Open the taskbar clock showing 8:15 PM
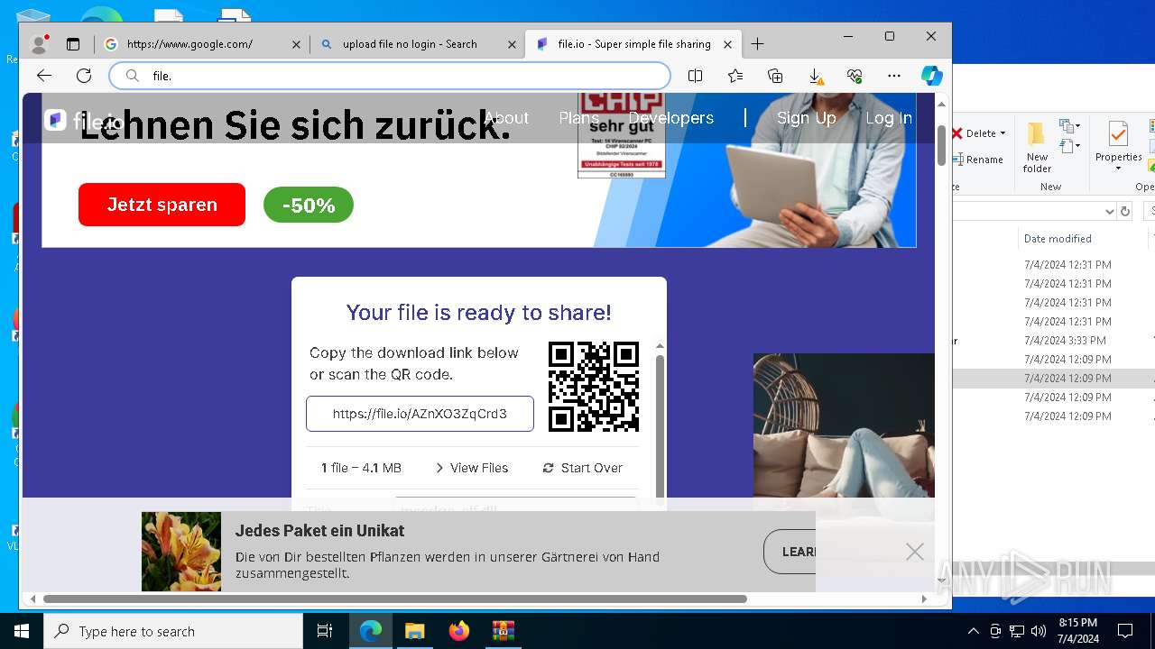The image size is (1155, 649). pyautogui.click(x=1077, y=631)
